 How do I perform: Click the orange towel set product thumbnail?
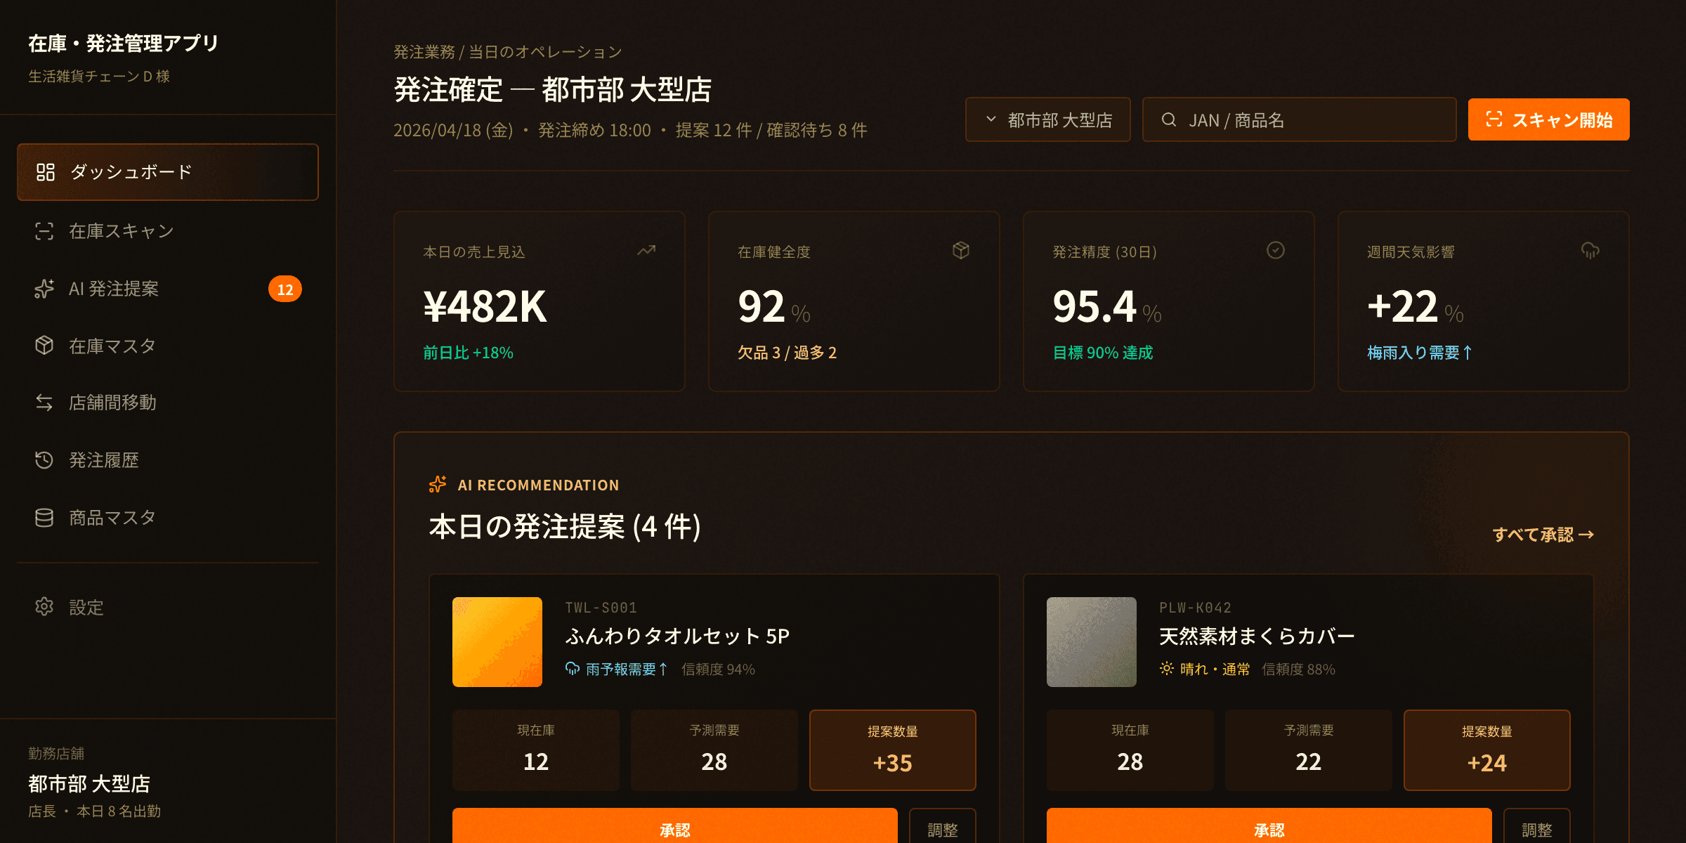coord(497,642)
